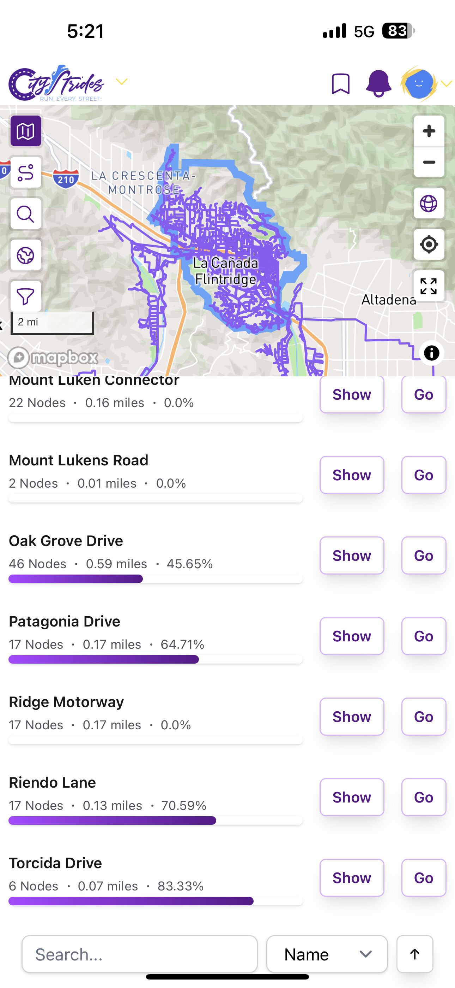Zoom in on the map
Screen dimensions: 455x988
coord(429,131)
